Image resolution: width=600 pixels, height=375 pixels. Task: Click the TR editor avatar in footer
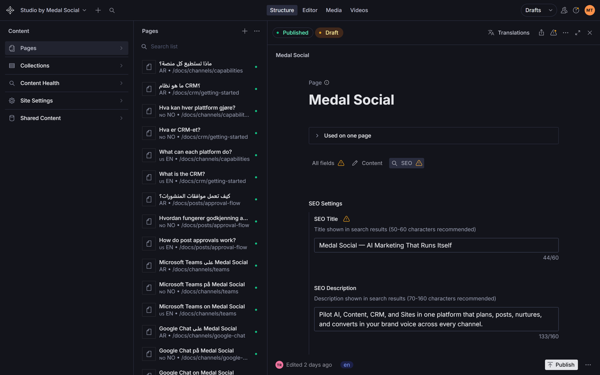coord(279,365)
